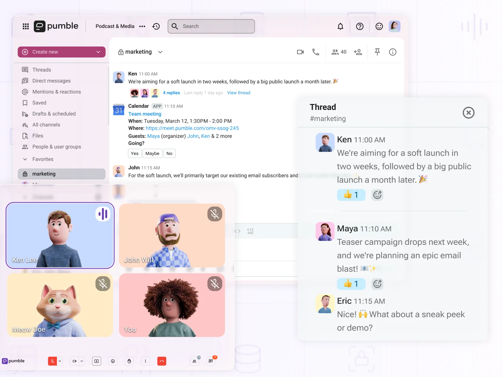Click the history clock icon
The height and width of the screenshot is (377, 503).
(156, 26)
